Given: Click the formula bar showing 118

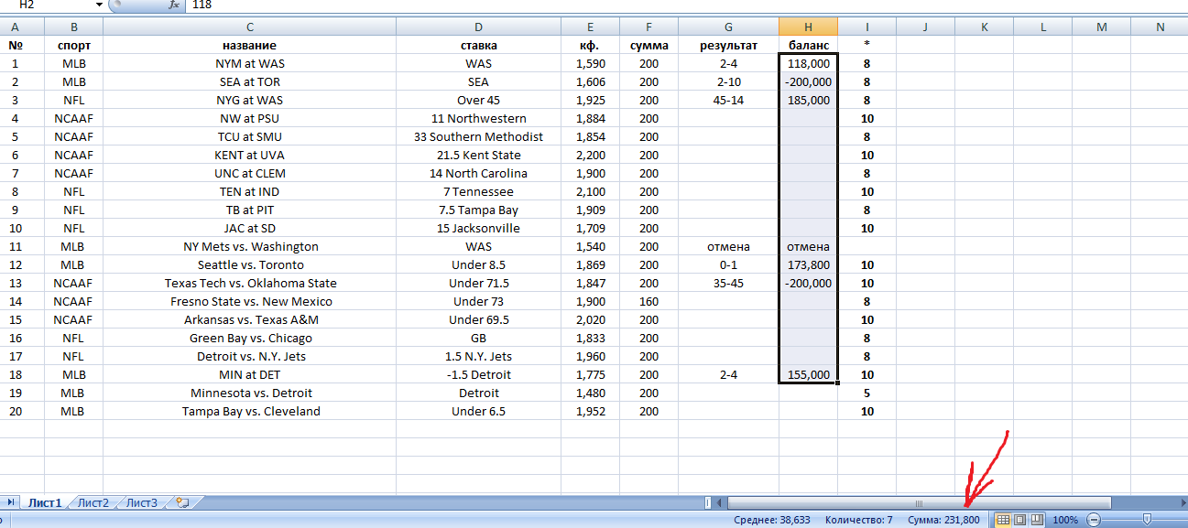Looking at the screenshot, I should tap(687, 5).
